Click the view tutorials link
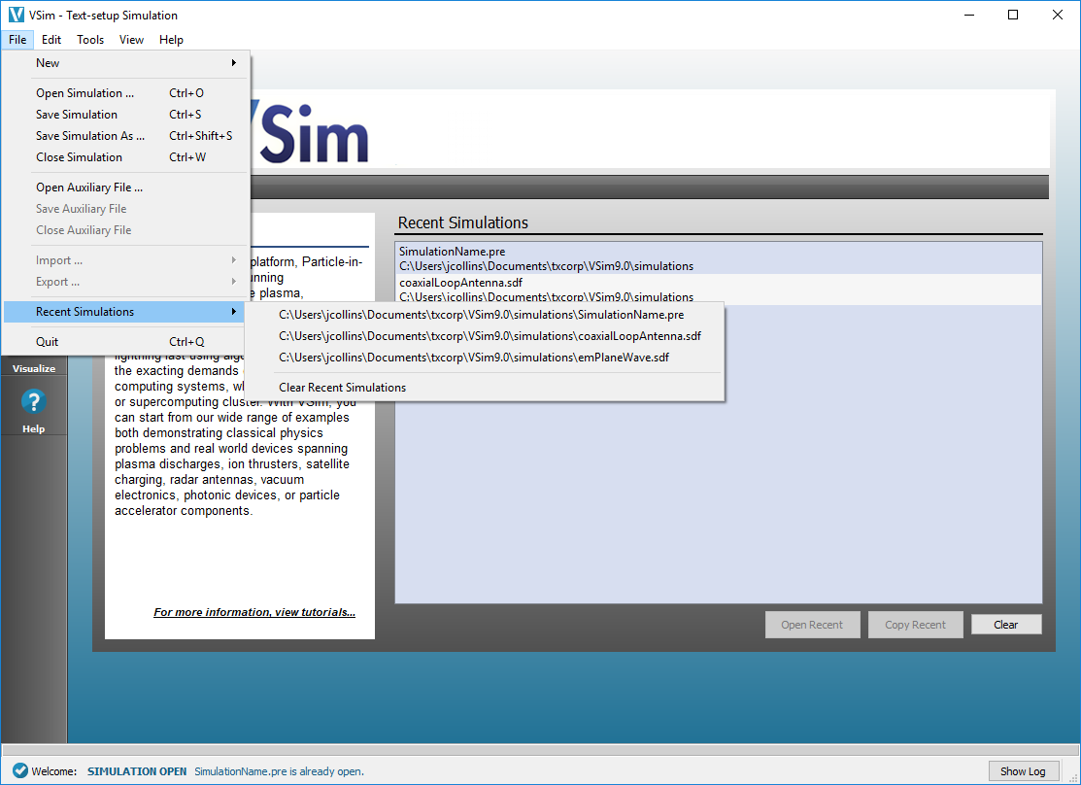Viewport: 1081px width, 785px height. 254,611
